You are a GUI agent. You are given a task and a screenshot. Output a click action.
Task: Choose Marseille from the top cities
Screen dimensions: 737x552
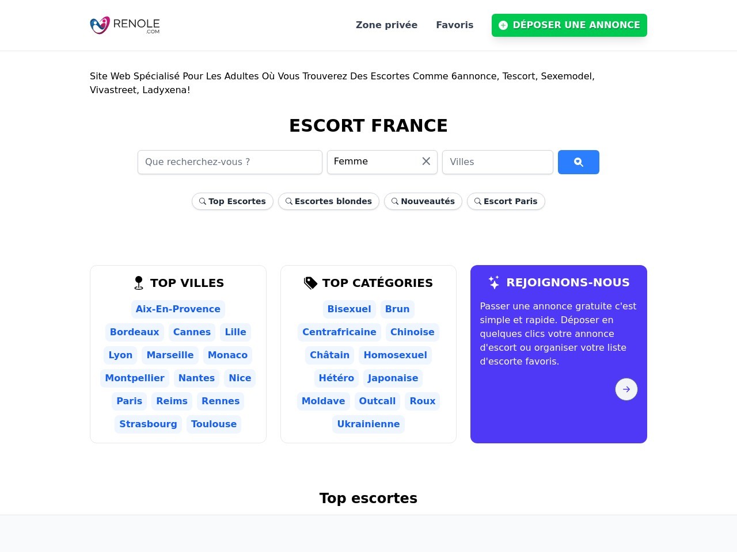coord(170,355)
